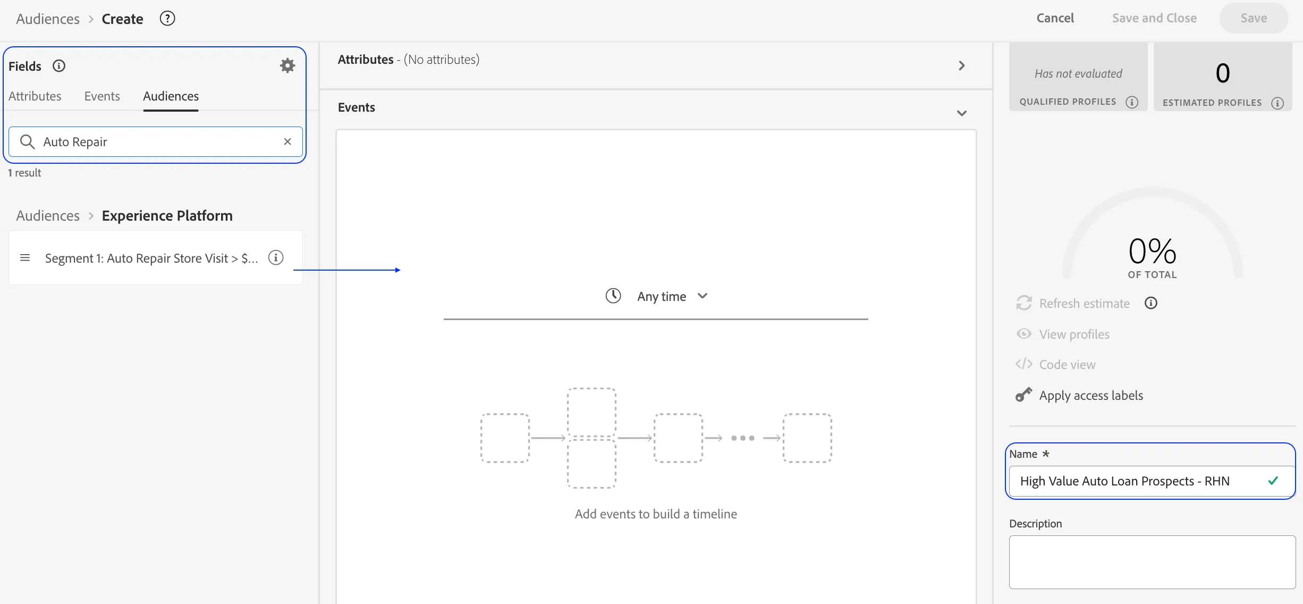1303x604 pixels.
Task: Click the search magnifier icon
Action: click(x=27, y=141)
